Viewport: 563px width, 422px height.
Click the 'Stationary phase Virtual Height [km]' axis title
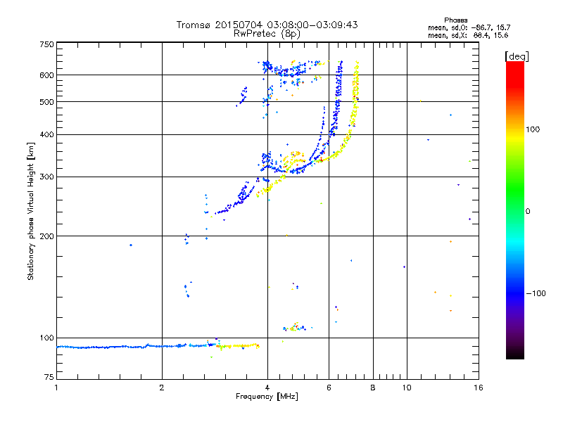click(31, 211)
